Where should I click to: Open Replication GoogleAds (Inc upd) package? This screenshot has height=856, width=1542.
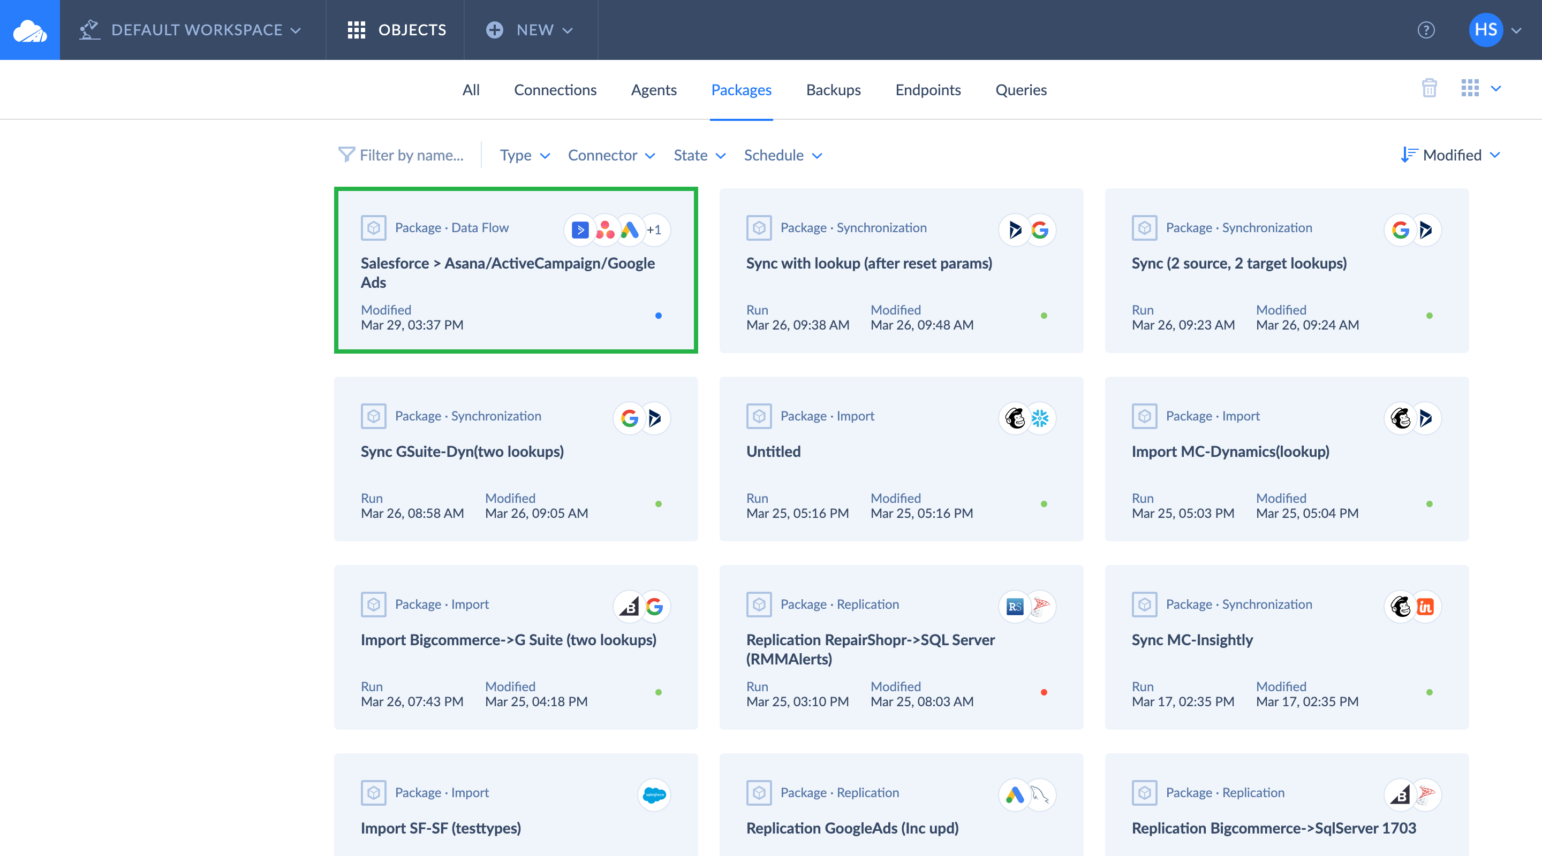tap(902, 805)
